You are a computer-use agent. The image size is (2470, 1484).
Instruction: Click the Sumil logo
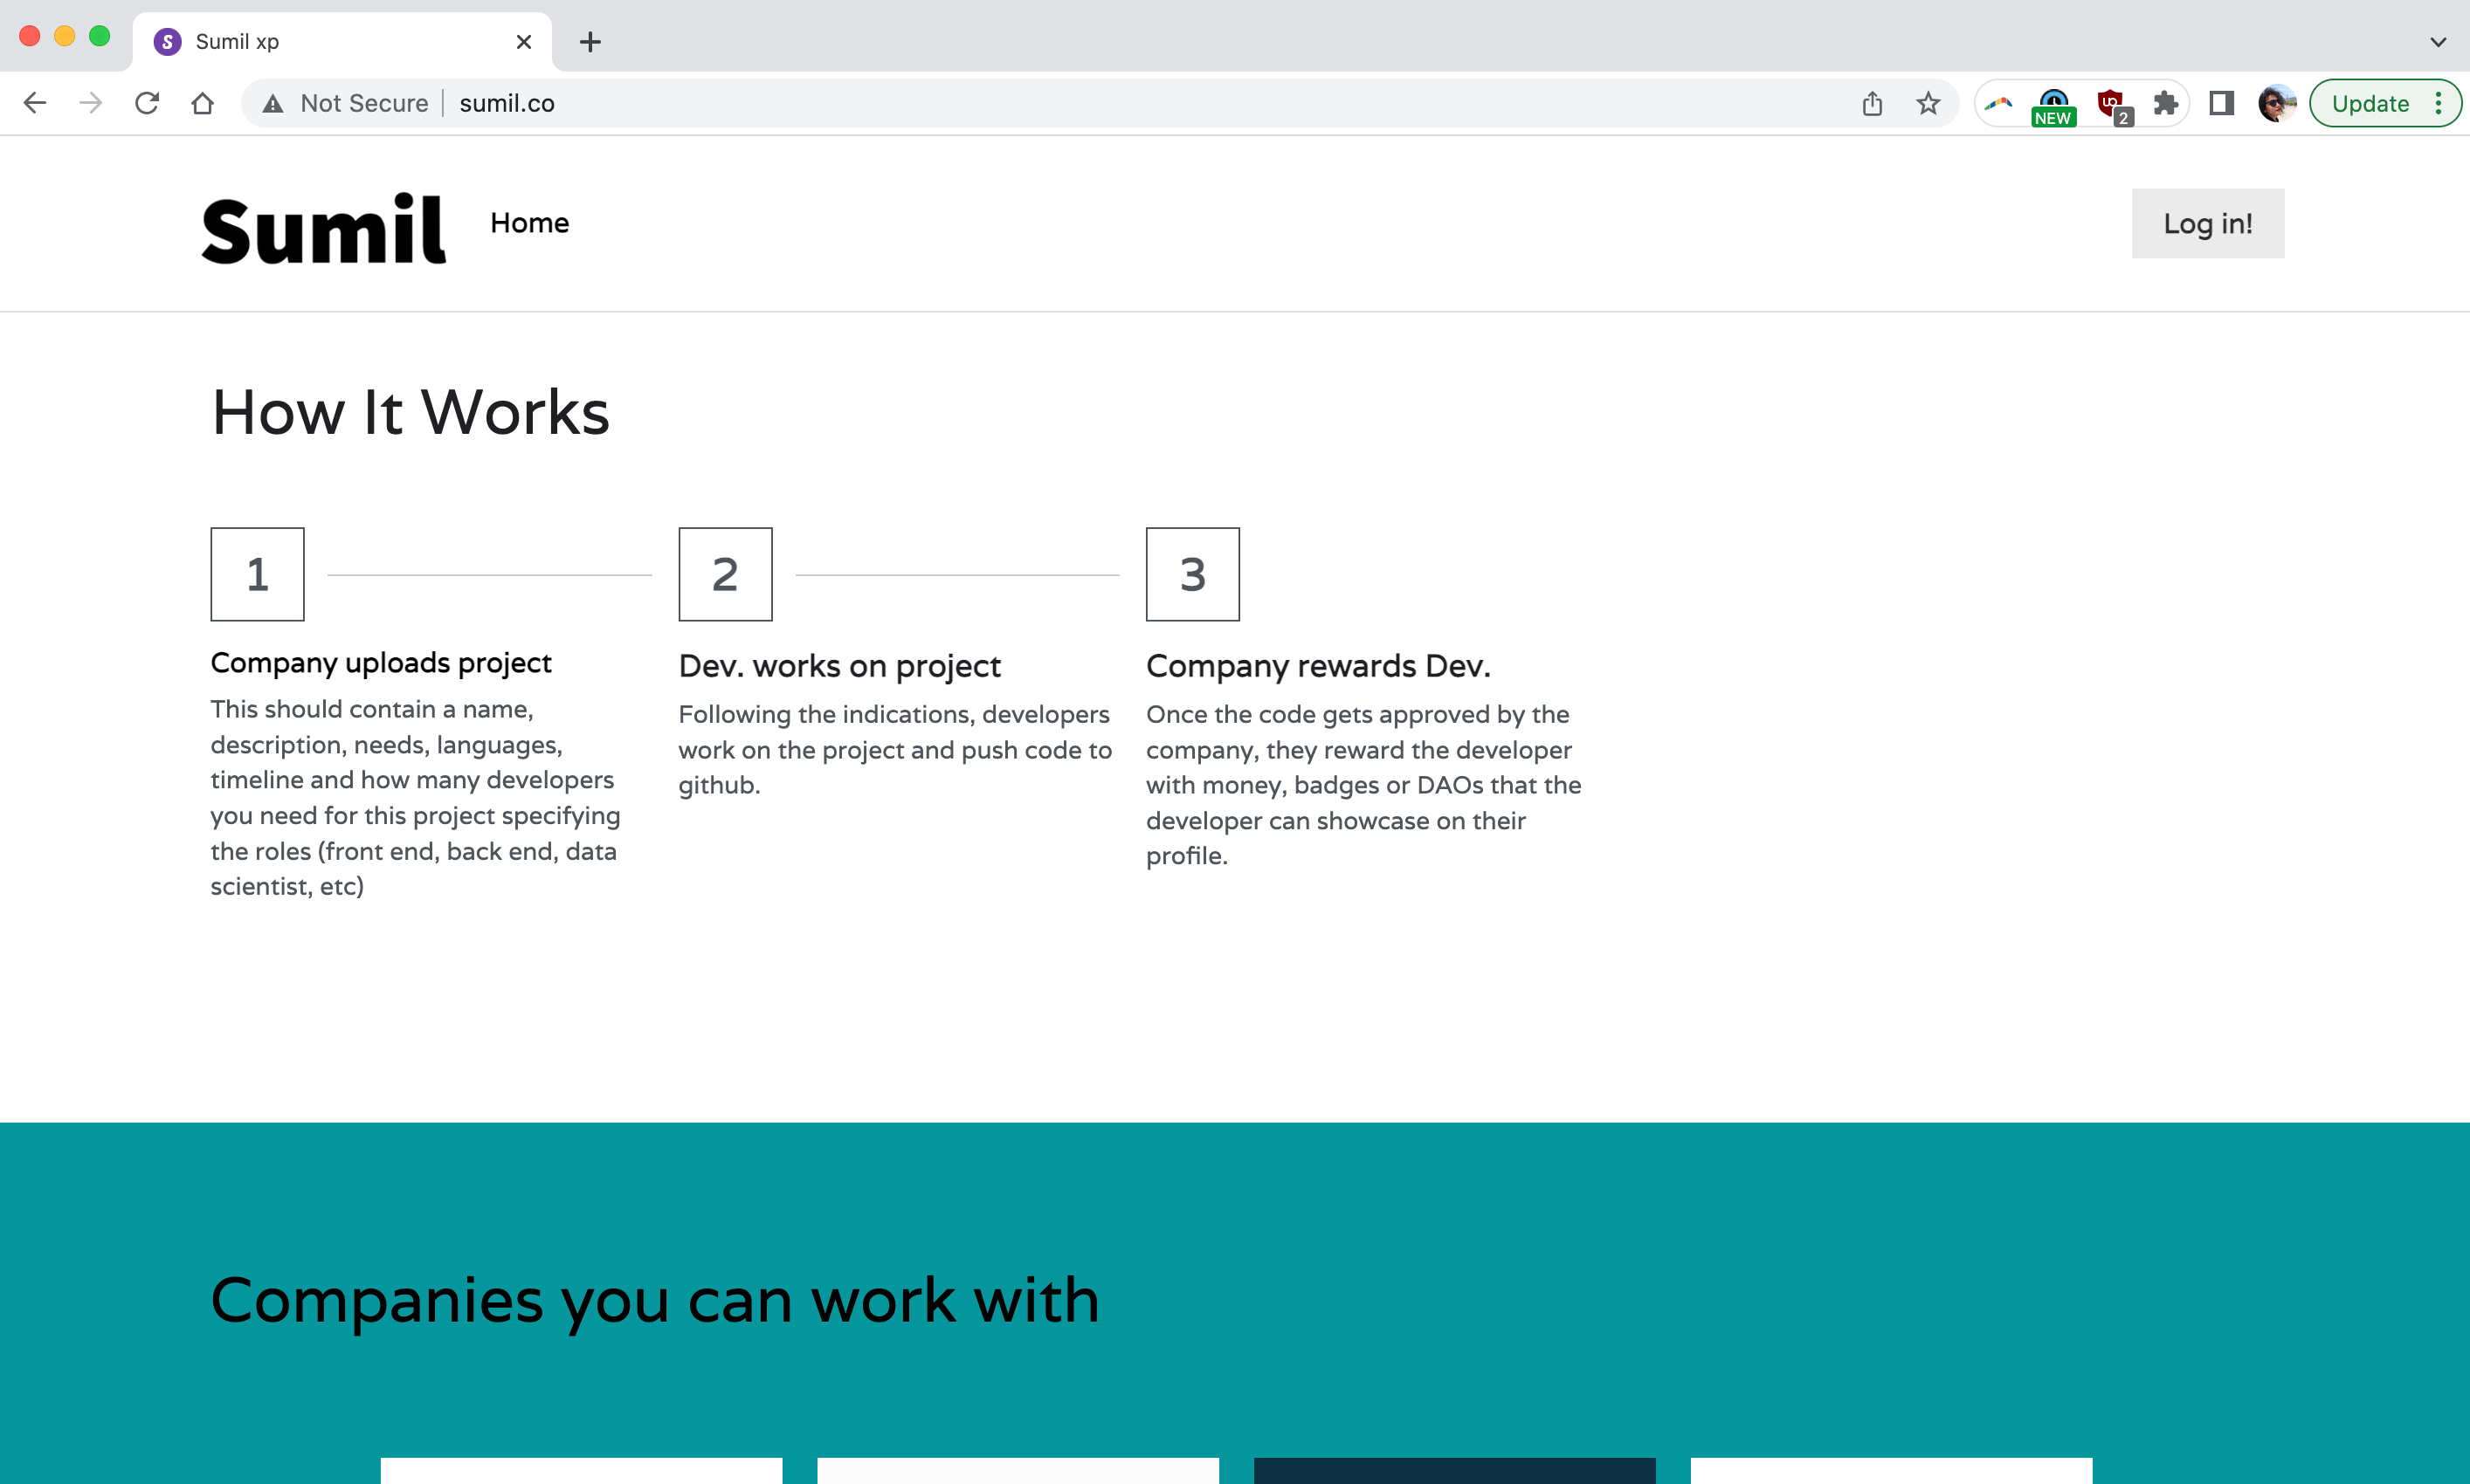[x=323, y=231]
